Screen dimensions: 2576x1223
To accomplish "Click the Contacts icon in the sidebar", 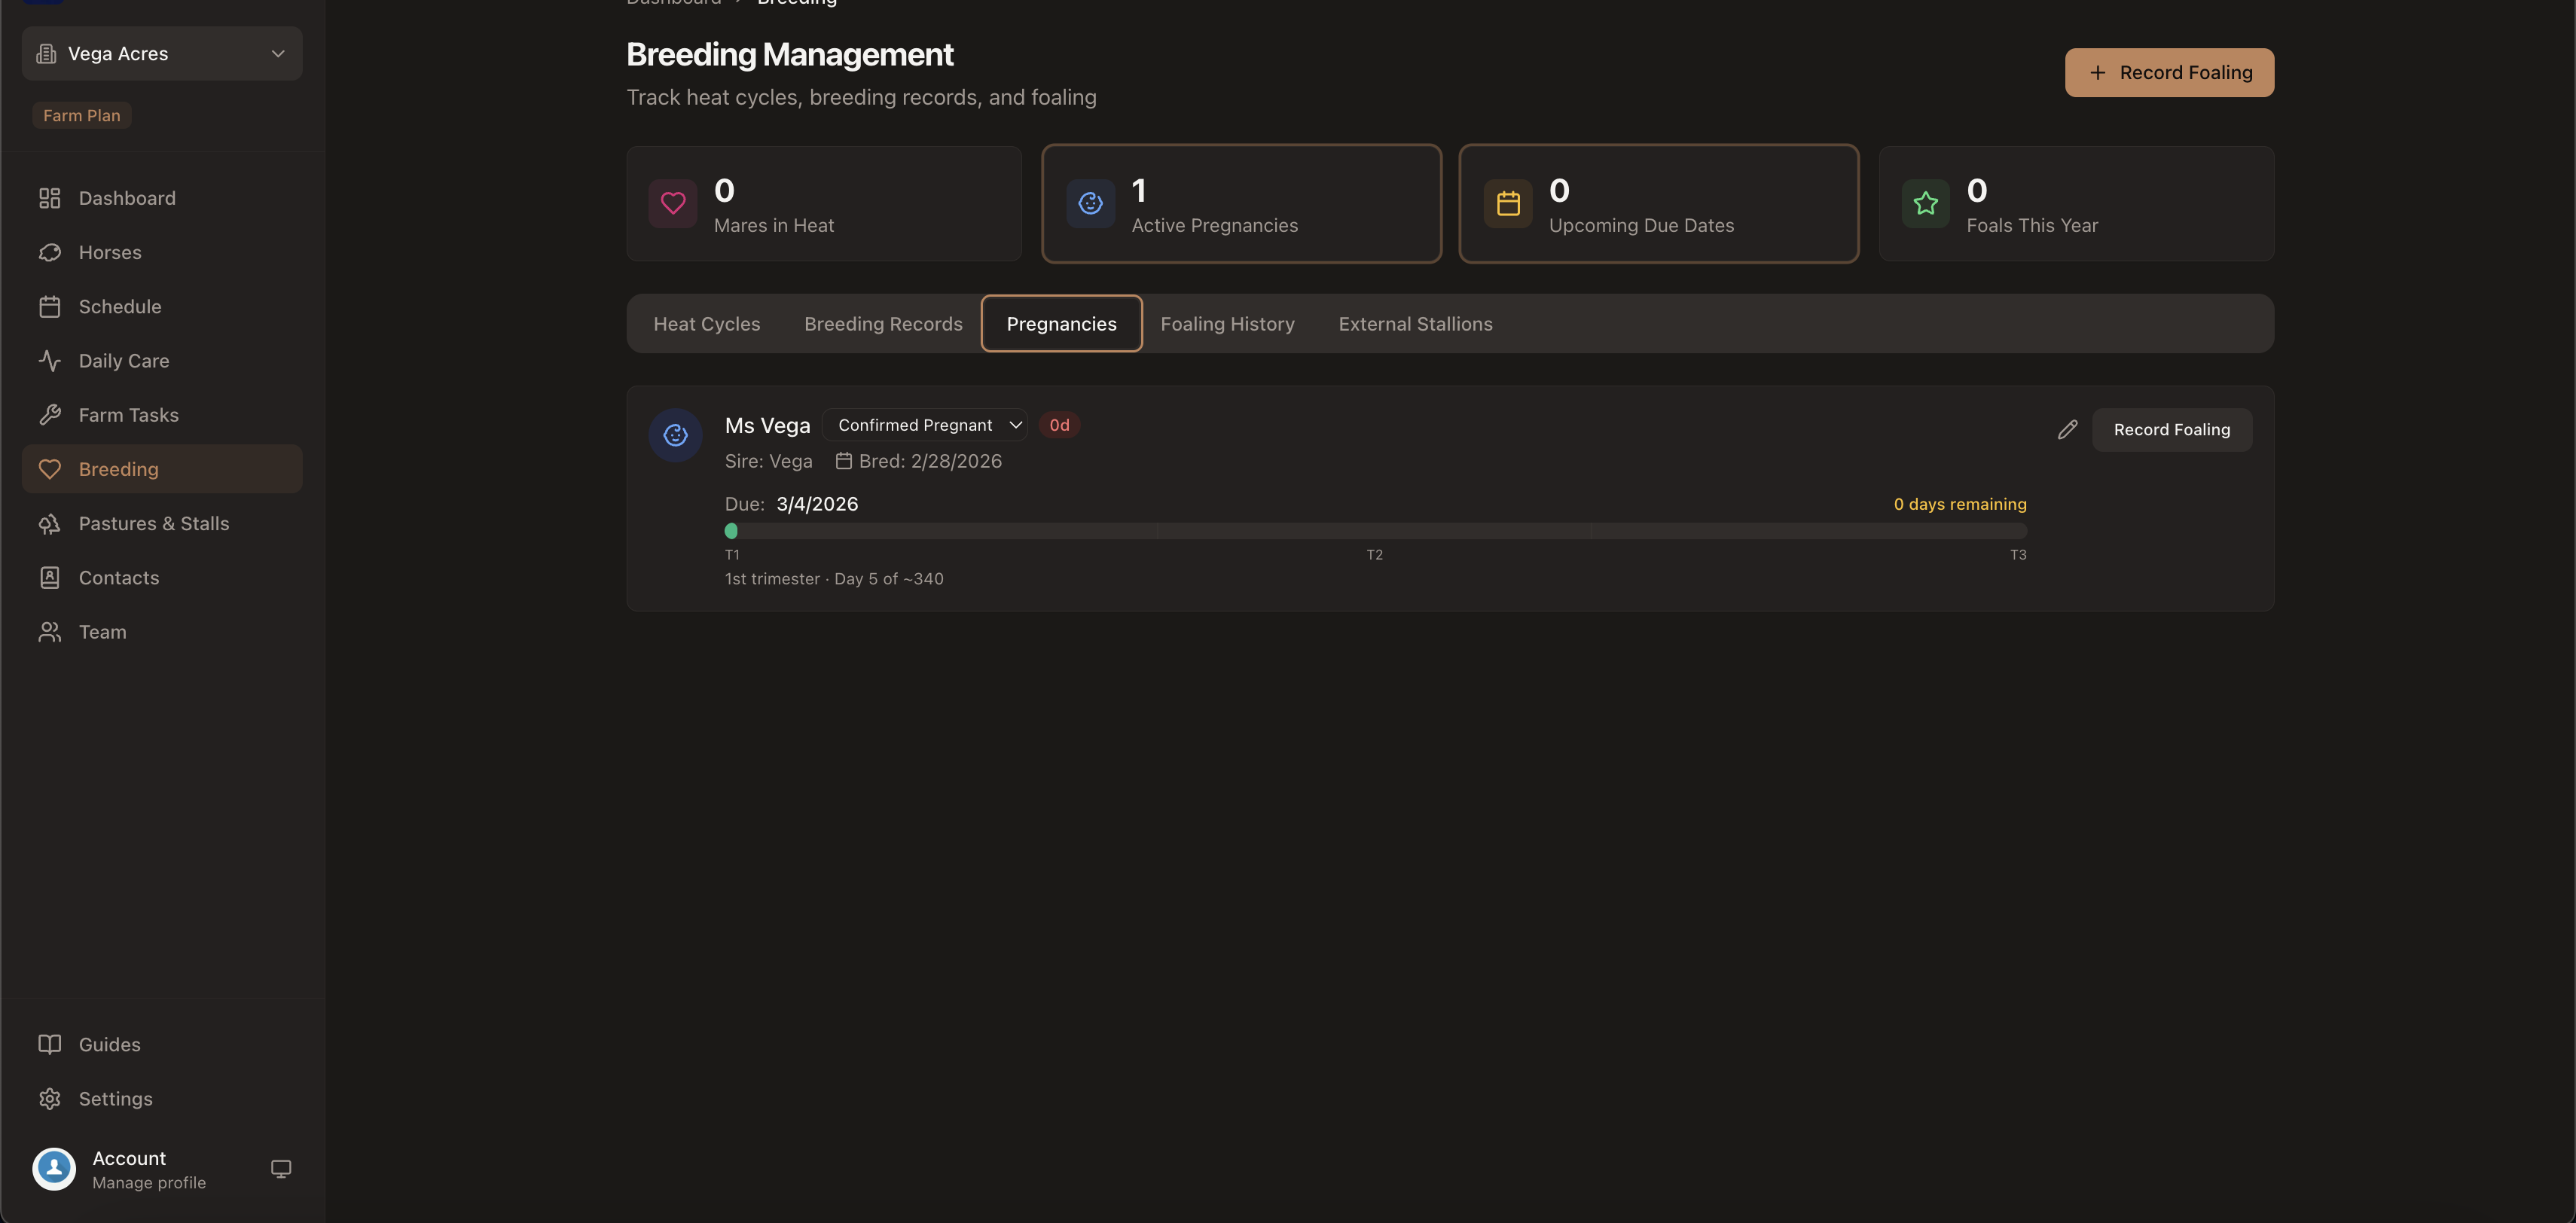I will click(x=51, y=577).
